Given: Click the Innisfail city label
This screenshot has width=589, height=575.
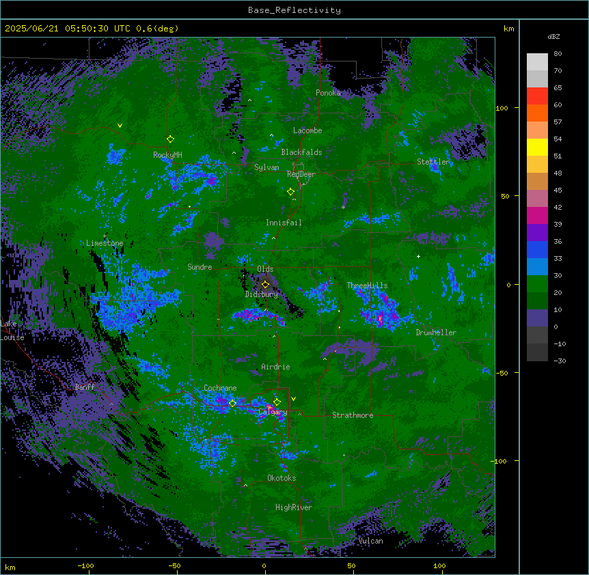Looking at the screenshot, I should (284, 223).
